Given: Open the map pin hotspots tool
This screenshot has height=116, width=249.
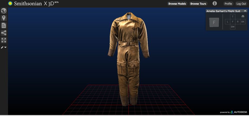Looking at the screenshot, I should [x=4, y=18].
